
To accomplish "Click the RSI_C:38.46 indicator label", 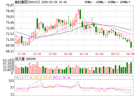I will (x=62, y=78).
